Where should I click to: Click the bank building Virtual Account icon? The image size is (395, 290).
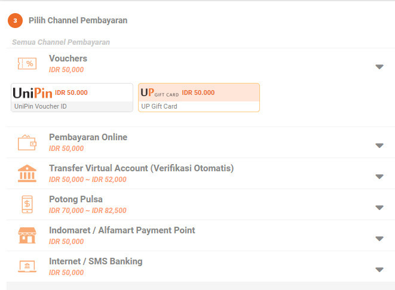27,174
